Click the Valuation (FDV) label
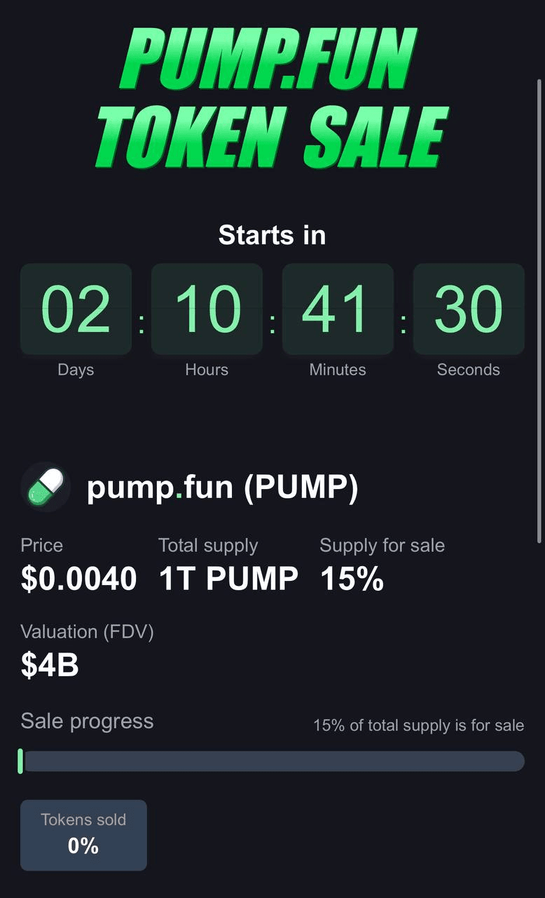Image resolution: width=545 pixels, height=898 pixels. pos(87,632)
